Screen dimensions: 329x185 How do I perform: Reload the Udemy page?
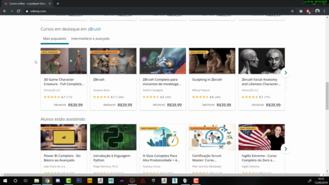point(19,11)
